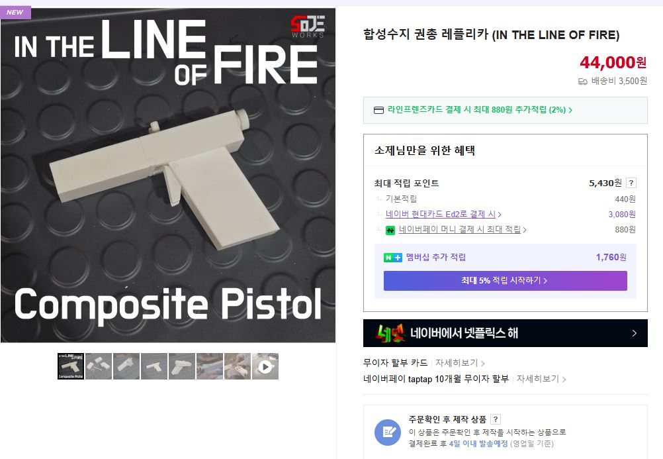Select the first Composite Pistol title thumbnail

(x=71, y=366)
